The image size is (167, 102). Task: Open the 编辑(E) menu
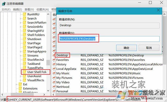(17, 9)
